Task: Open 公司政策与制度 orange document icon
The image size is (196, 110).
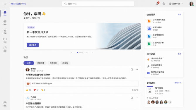Action: (149, 21)
